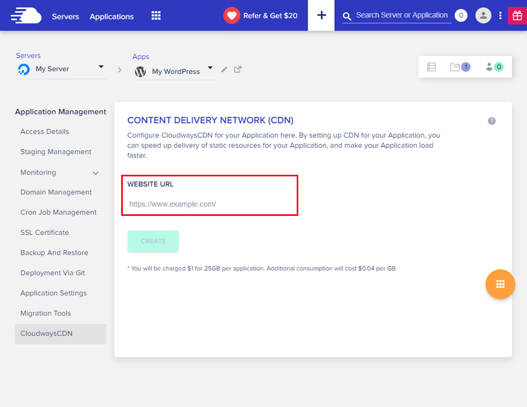
Task: Open Staging Management section
Action: (x=56, y=152)
